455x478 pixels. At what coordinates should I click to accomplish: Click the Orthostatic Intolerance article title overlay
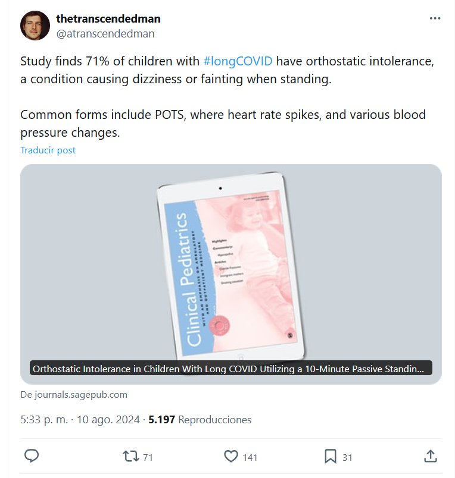pos(231,369)
